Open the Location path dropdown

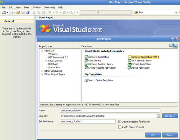tap(158, 116)
